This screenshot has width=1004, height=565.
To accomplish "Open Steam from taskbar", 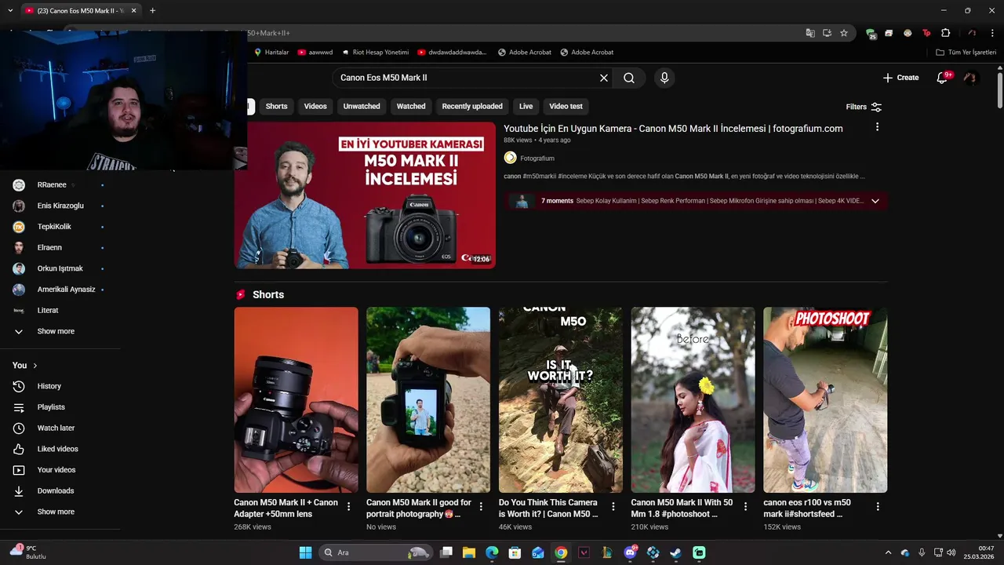I will coord(675,552).
